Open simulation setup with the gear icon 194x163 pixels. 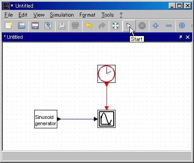182,26
